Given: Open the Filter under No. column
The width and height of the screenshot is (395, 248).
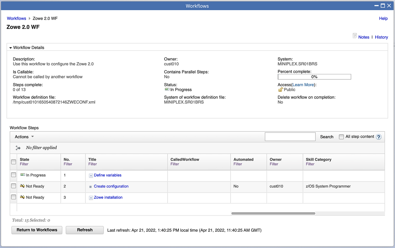Looking at the screenshot, I should [x=68, y=164].
